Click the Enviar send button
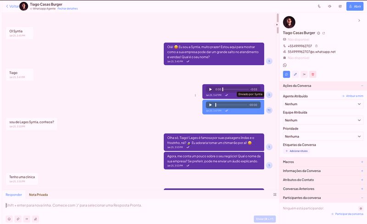The image size is (367, 224). click(x=265, y=219)
